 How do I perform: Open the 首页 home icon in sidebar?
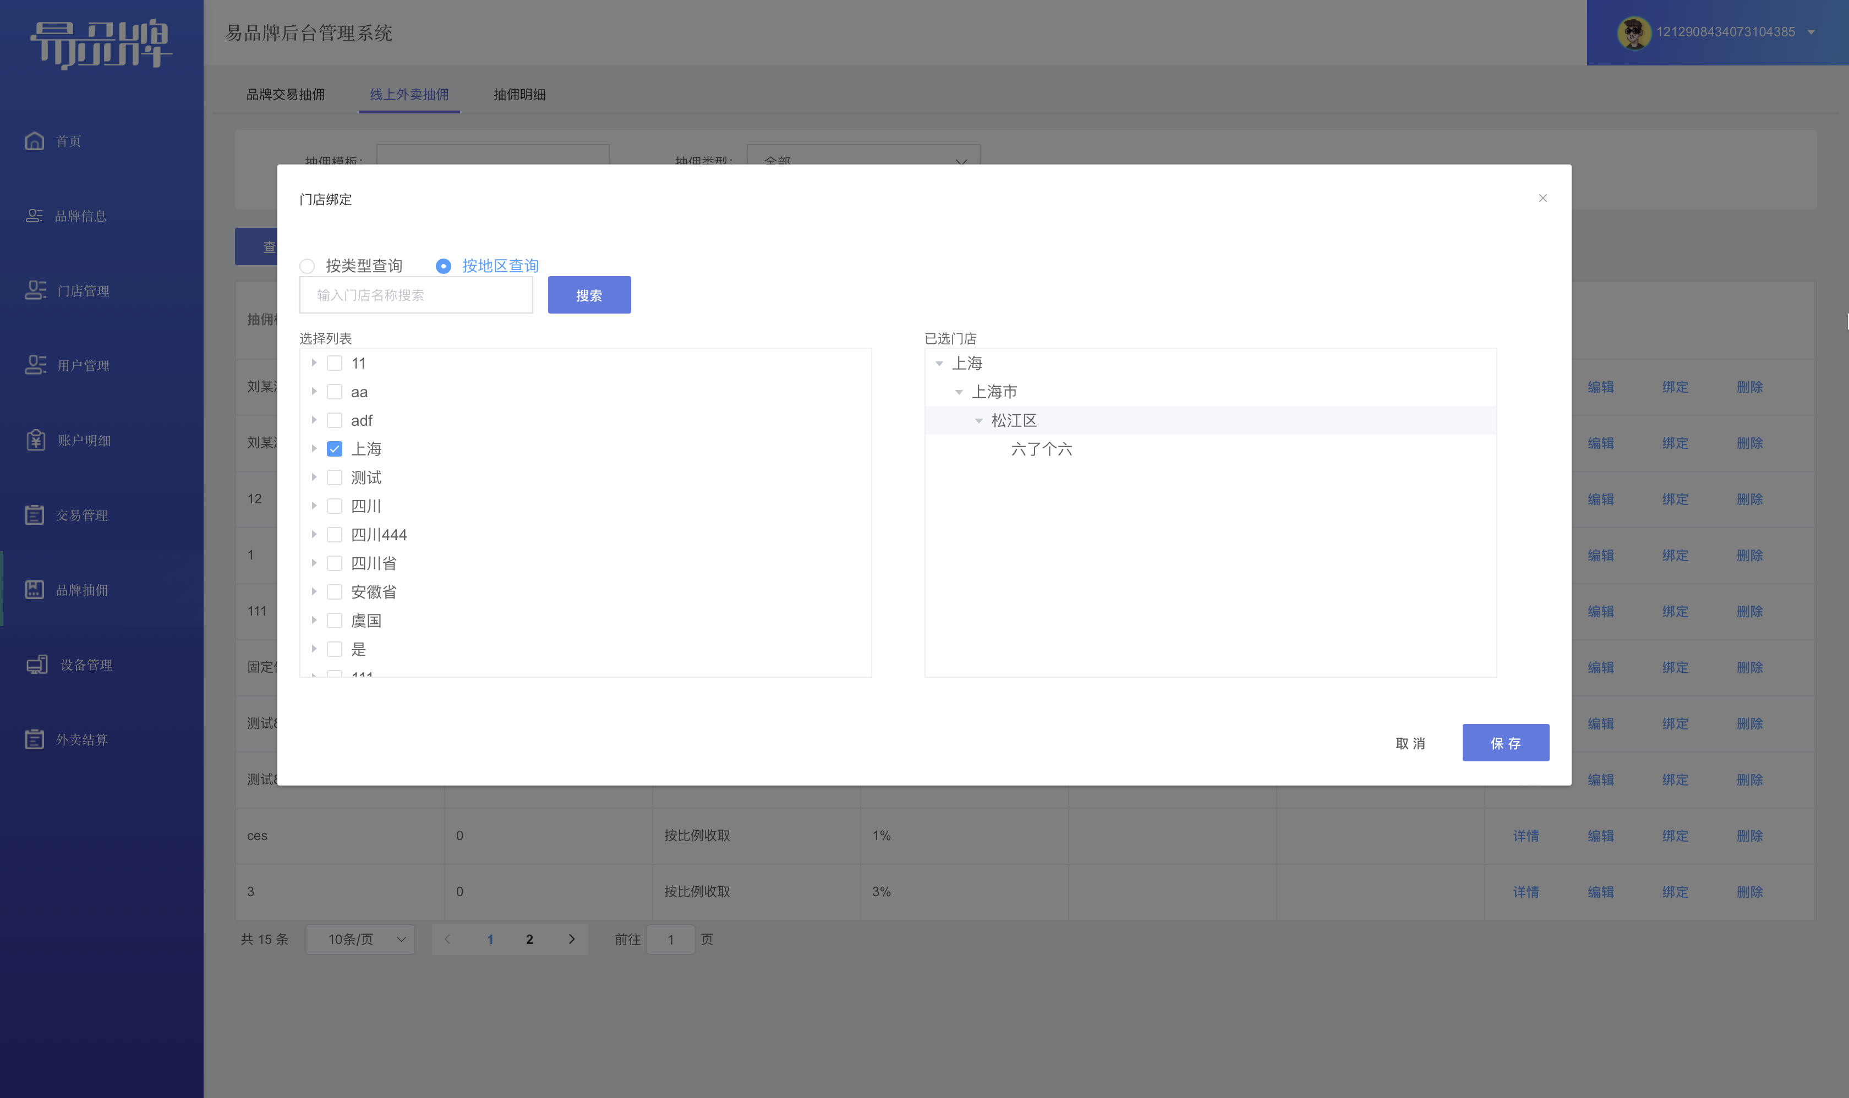[x=35, y=141]
